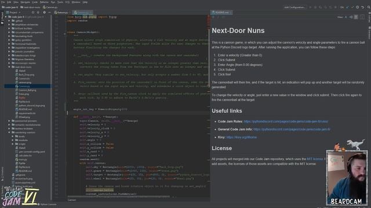Expand the assets folder in wandering-warriors
Viewport: 371px width, 208px height.
pyautogui.click(x=13, y=136)
